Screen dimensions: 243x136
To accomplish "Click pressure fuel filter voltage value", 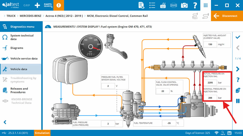I will [x=108, y=86].
